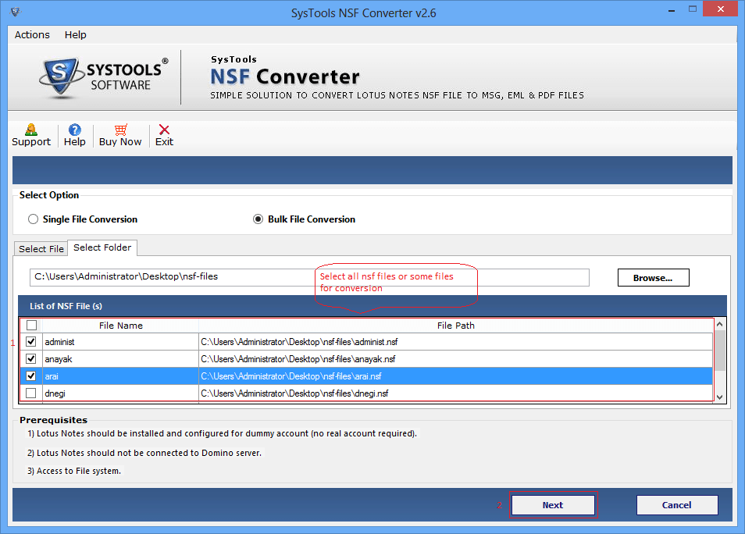Click the folder path input field
745x534 pixels.
coord(172,277)
